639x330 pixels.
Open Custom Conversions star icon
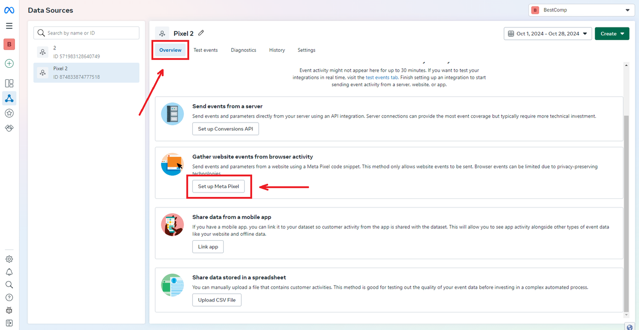[9, 113]
